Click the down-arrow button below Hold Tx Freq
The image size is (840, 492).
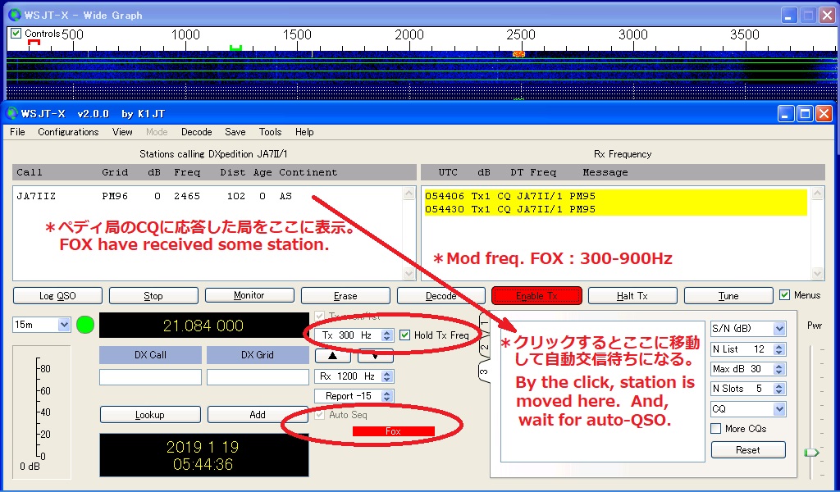point(375,356)
